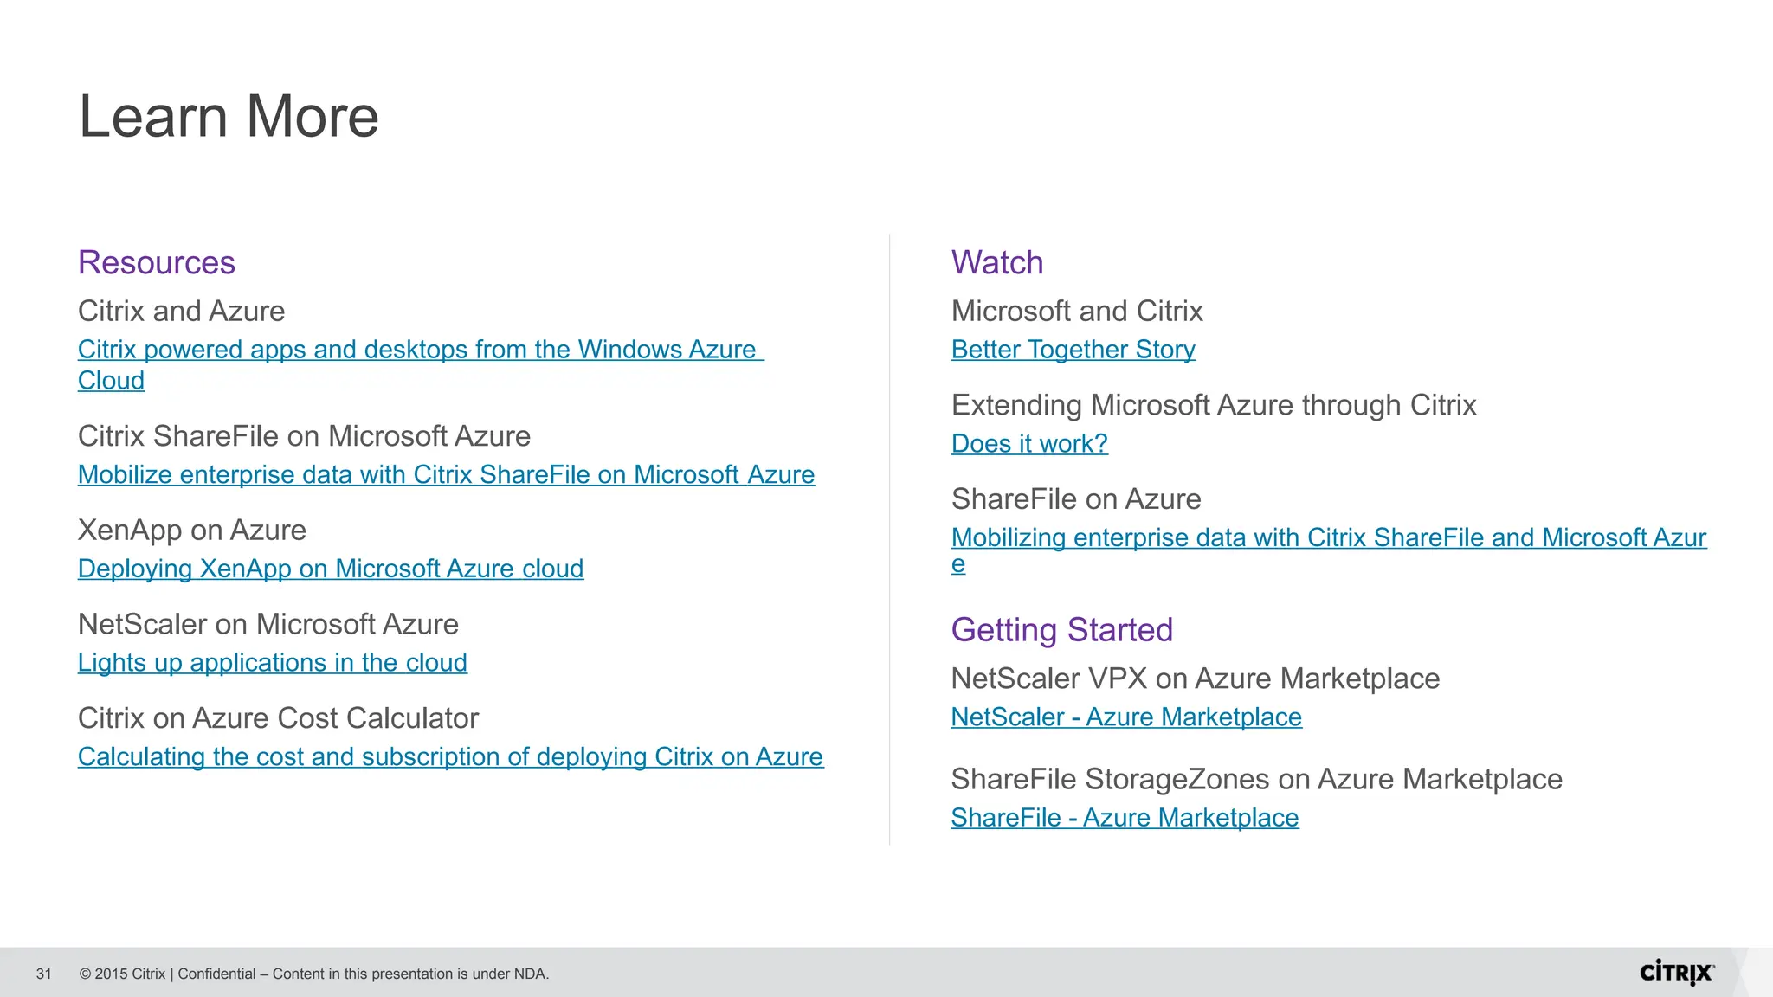Select the Learn More slide title
Image resolution: width=1773 pixels, height=997 pixels.
tap(229, 116)
